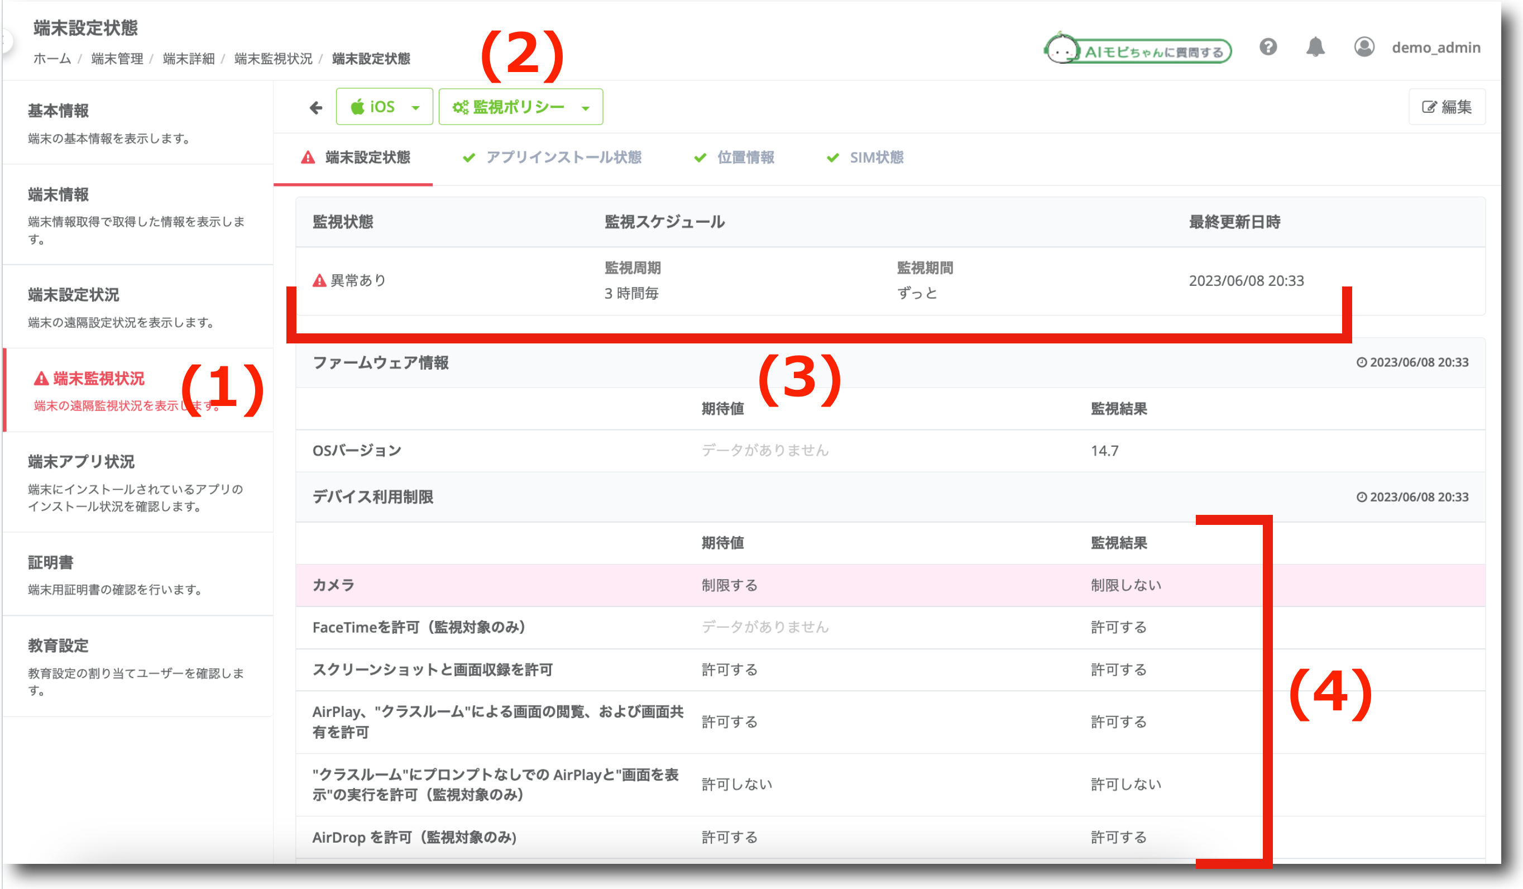Screen dimensions: 1523x889
Task: Click the 端末詳細 breadcrumb link
Action: coord(189,59)
